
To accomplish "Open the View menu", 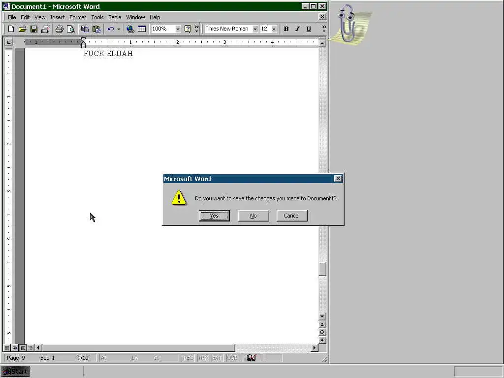I will point(40,17).
